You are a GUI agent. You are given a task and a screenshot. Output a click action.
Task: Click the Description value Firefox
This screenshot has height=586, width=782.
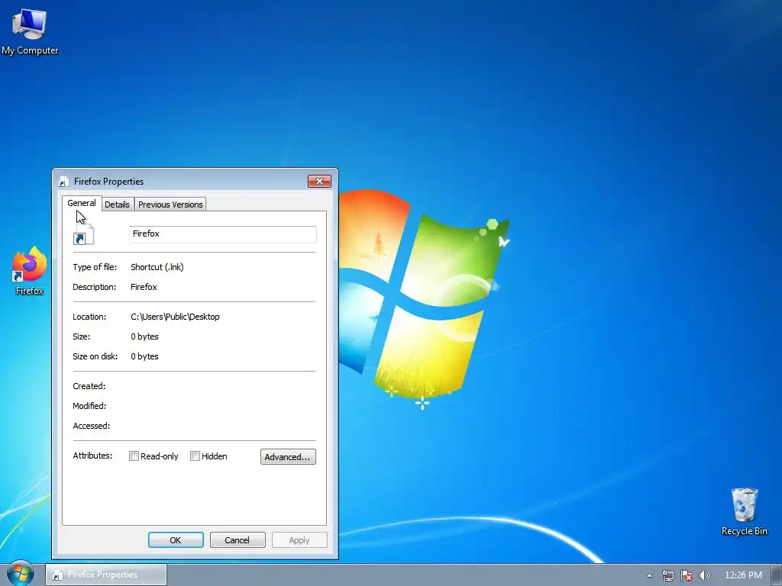pyautogui.click(x=144, y=287)
